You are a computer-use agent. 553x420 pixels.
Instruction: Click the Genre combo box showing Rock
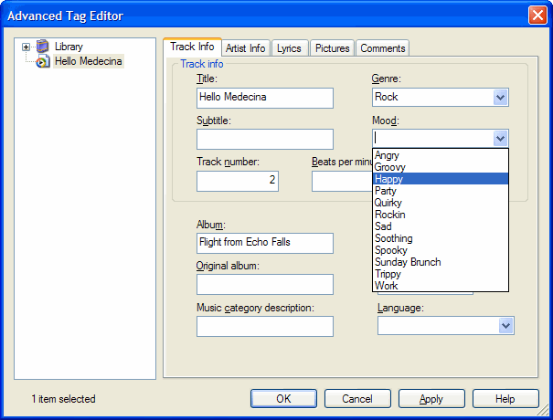tap(441, 98)
